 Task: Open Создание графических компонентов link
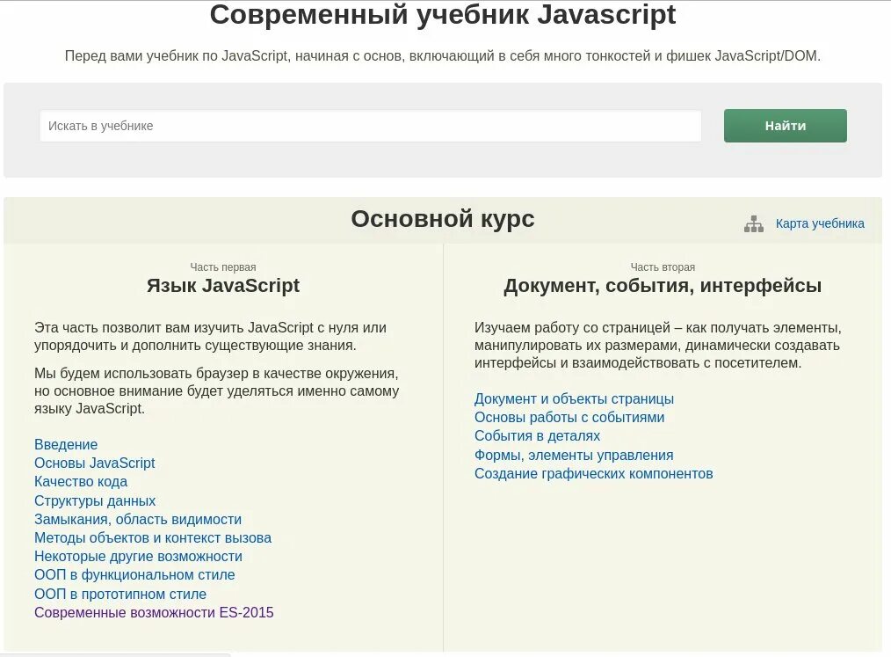[594, 474]
